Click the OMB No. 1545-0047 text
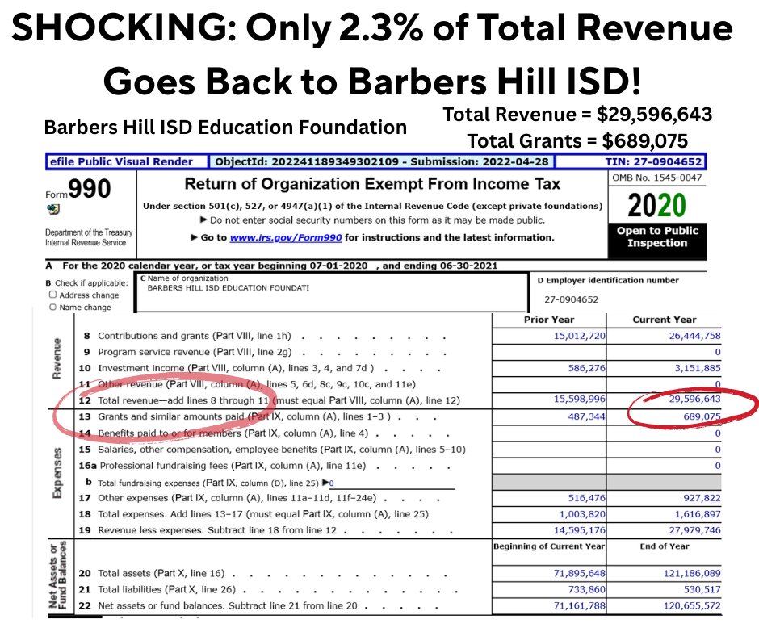 tap(657, 178)
